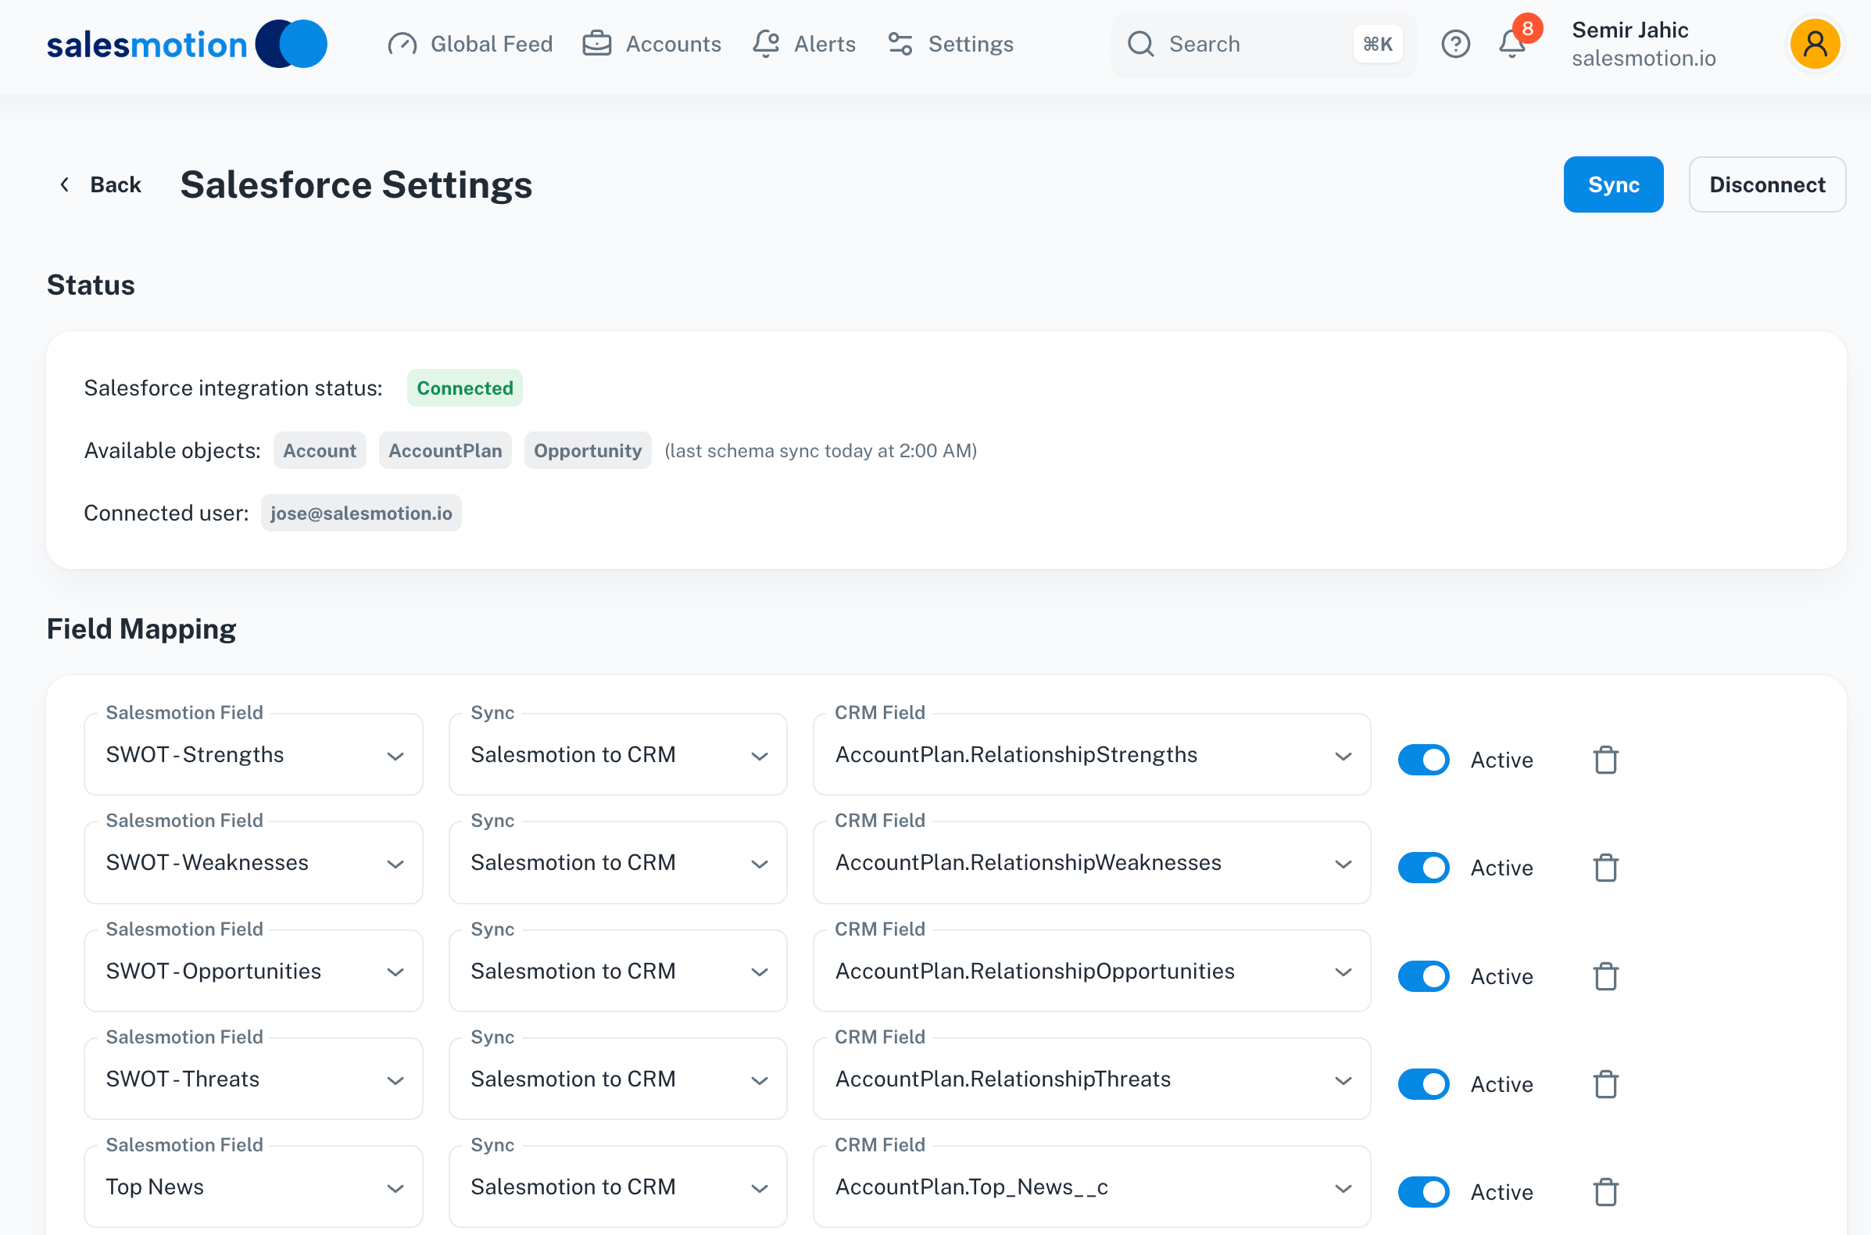Toggle Active switch for Top News

(1424, 1193)
